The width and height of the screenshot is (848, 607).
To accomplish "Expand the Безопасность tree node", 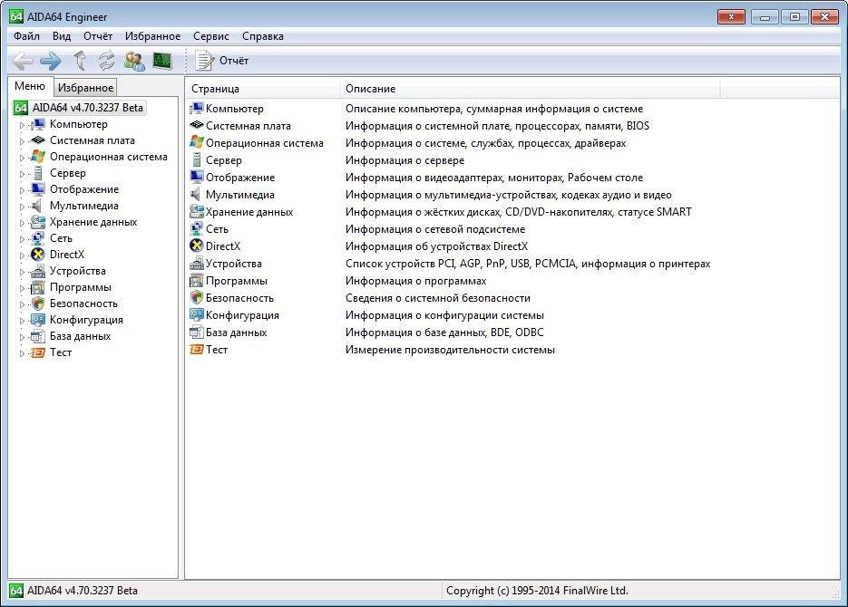I will (x=22, y=304).
